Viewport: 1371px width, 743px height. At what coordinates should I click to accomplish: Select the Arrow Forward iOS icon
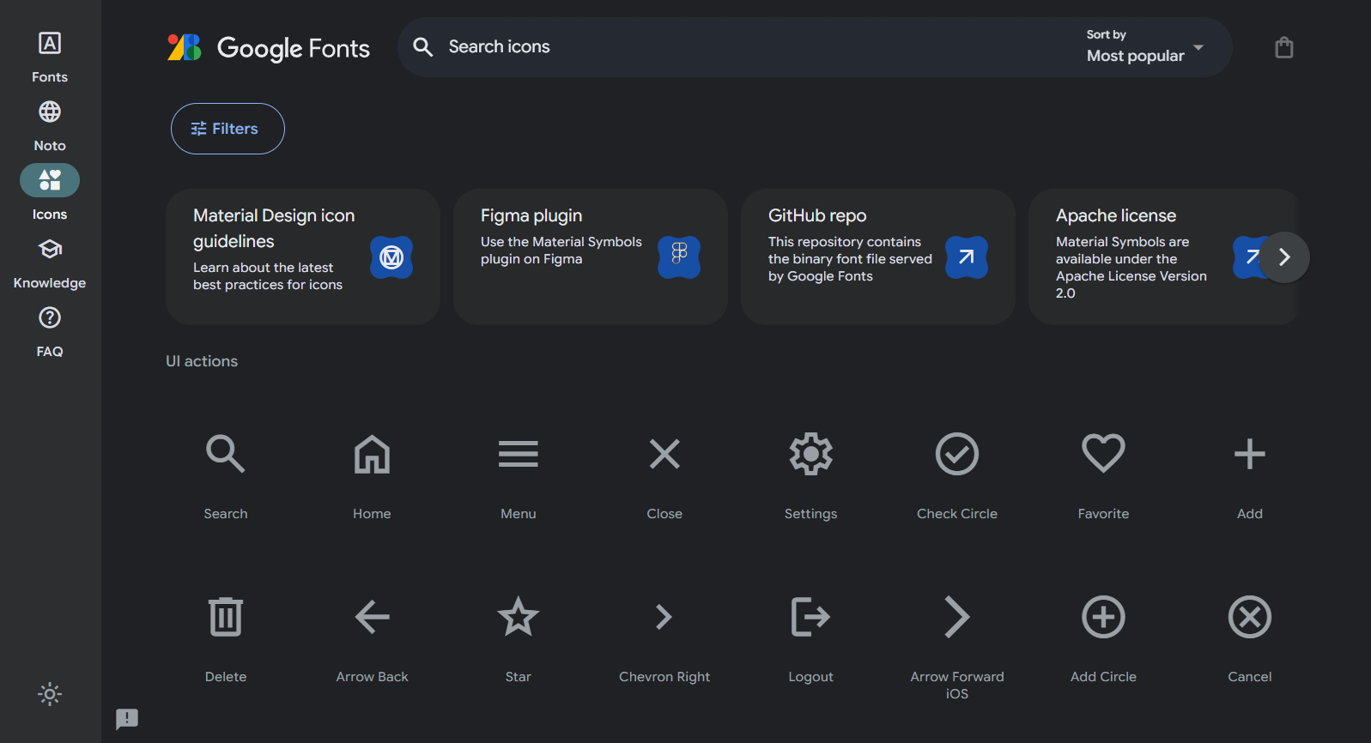[957, 617]
